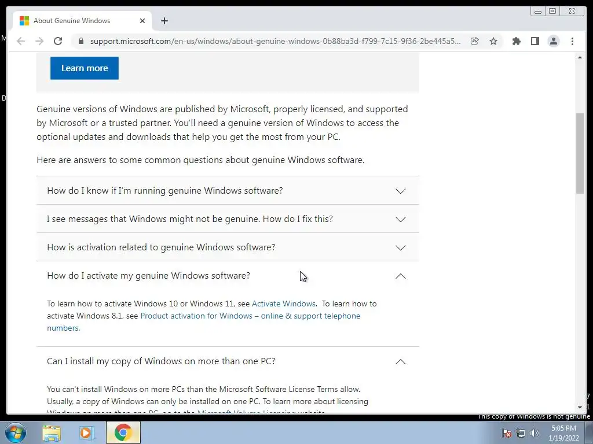Share this page from address bar
Viewport: 593px width, 444px height.
click(475, 41)
